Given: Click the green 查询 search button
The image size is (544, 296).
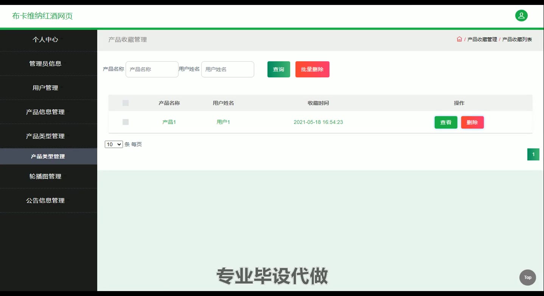Looking at the screenshot, I should pyautogui.click(x=279, y=69).
